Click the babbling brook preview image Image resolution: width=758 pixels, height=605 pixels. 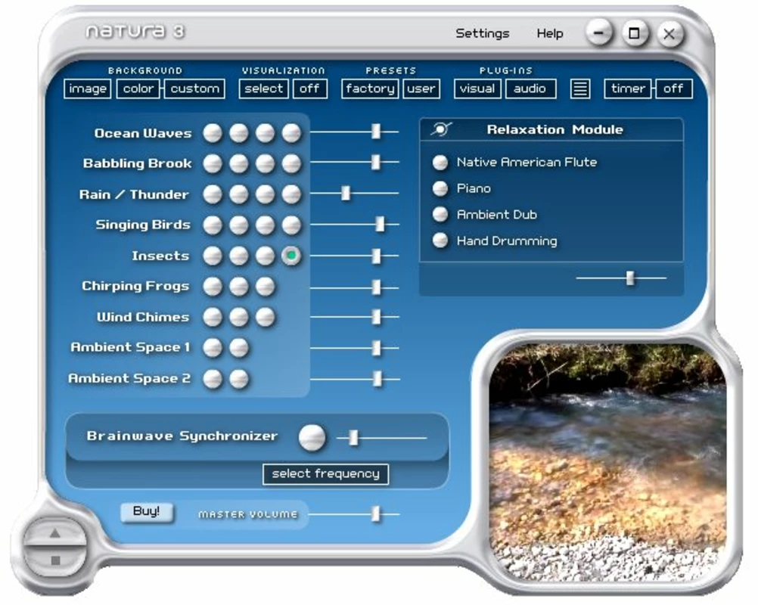click(607, 462)
